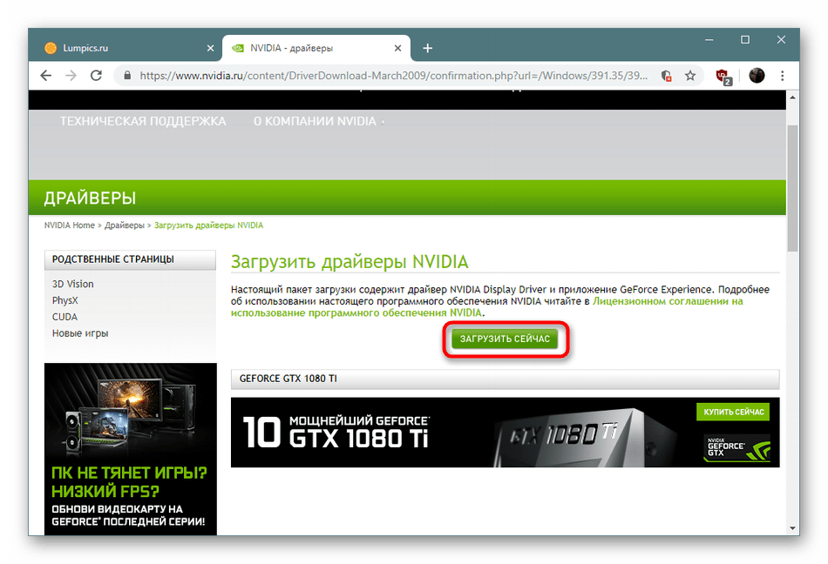Go forward to the next page
This screenshot has height=564, width=828.
pyautogui.click(x=71, y=76)
